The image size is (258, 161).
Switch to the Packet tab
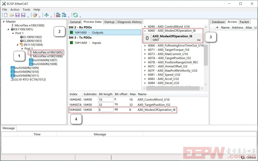coord(244,22)
